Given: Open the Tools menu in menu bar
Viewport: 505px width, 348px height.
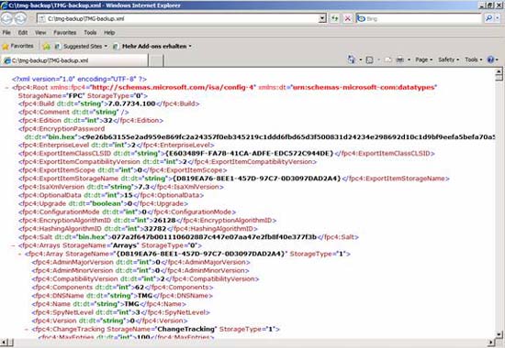Looking at the screenshot, I should (x=90, y=32).
